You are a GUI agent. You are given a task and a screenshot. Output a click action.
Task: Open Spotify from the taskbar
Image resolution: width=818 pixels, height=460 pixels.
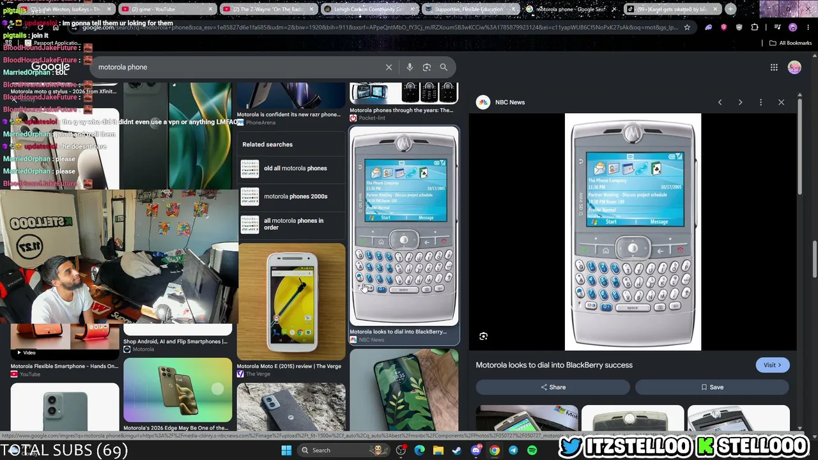532,450
